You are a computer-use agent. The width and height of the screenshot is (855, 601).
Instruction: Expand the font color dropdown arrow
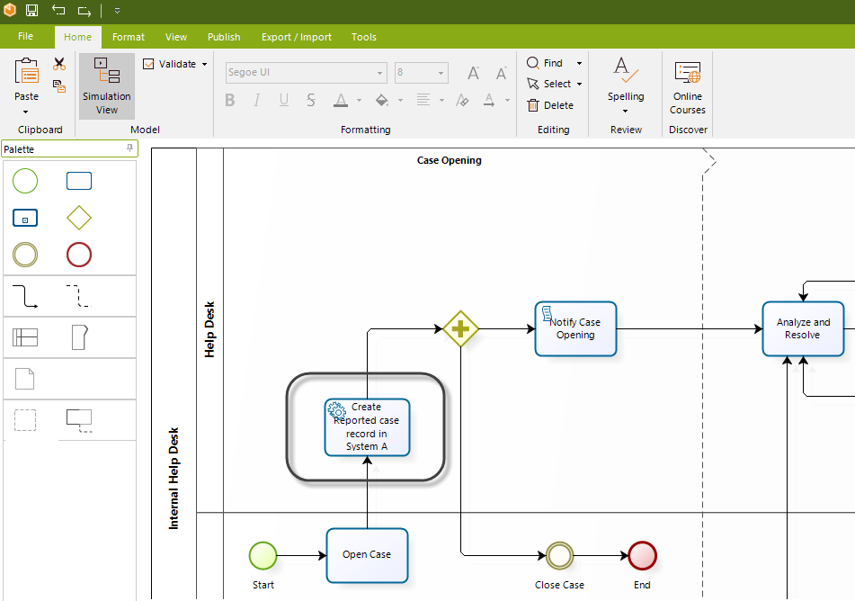359,101
